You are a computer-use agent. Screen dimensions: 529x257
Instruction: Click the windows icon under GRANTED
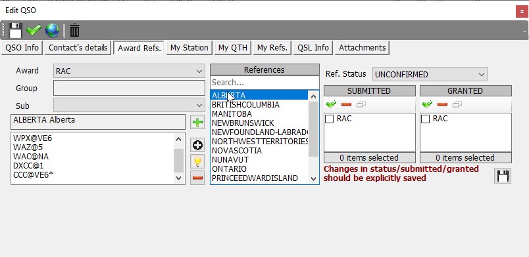coord(457,105)
